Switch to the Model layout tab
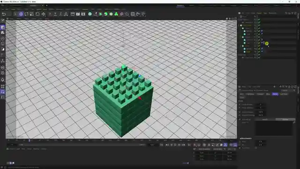Screen dimensions: 300x169 click(191, 6)
